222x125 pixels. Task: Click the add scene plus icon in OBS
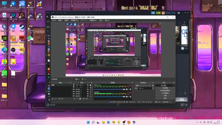53,99
